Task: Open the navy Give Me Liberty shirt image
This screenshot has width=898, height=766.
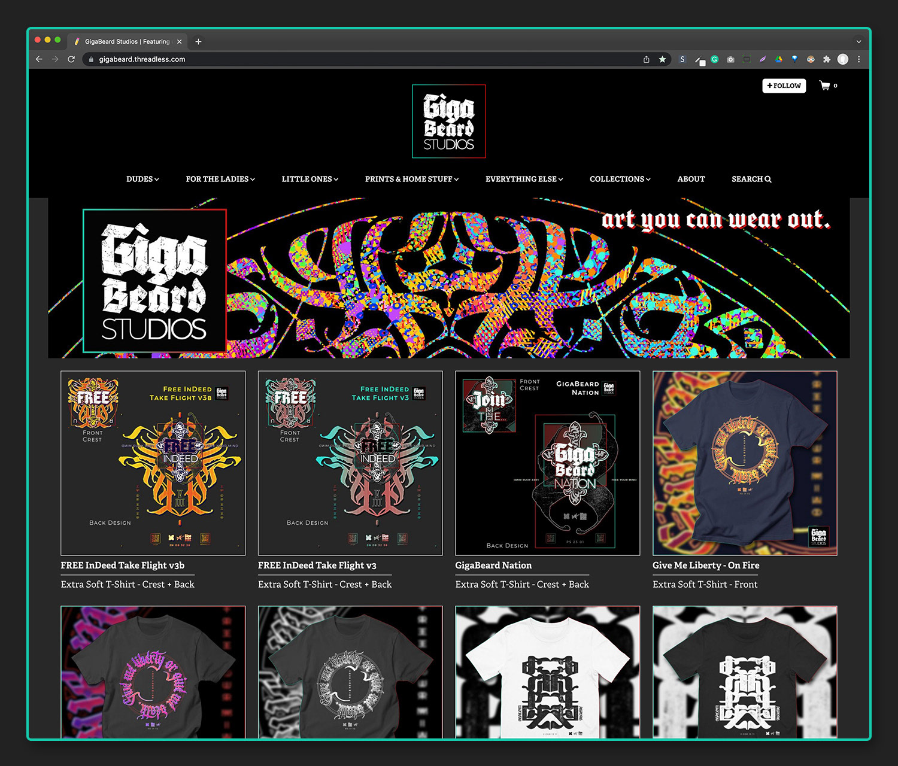Action: click(x=745, y=463)
